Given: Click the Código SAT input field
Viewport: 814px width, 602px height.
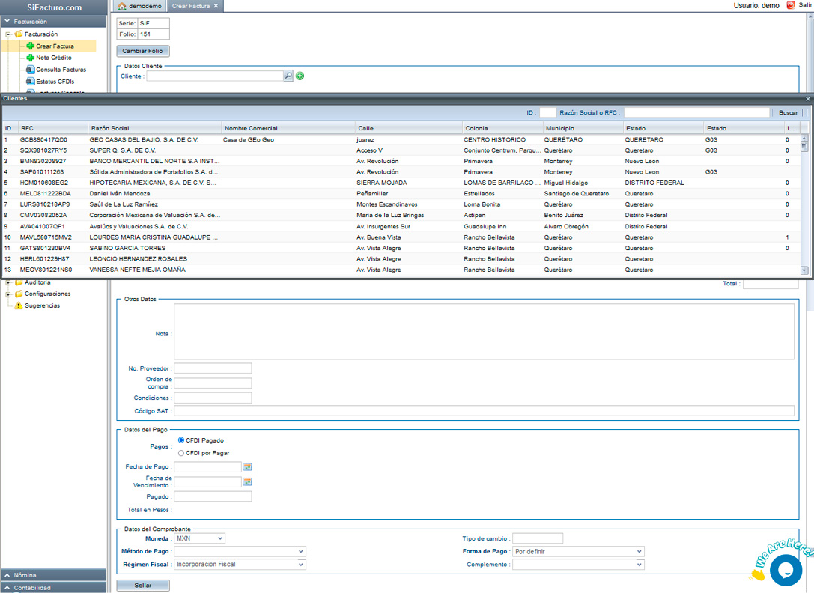Looking at the screenshot, I should (x=484, y=411).
